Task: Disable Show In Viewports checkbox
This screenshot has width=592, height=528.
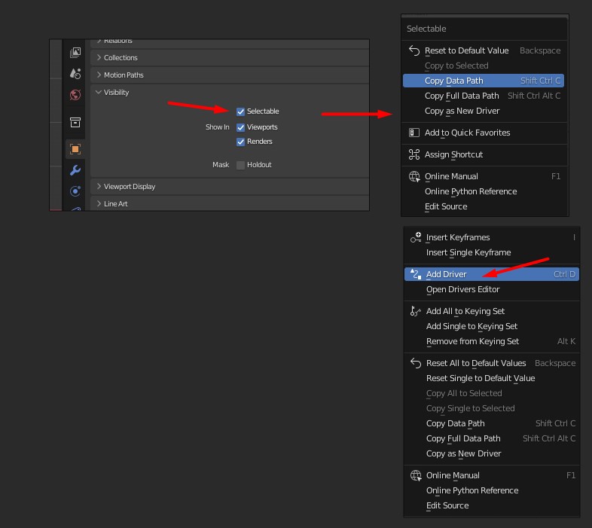Action: [x=240, y=127]
